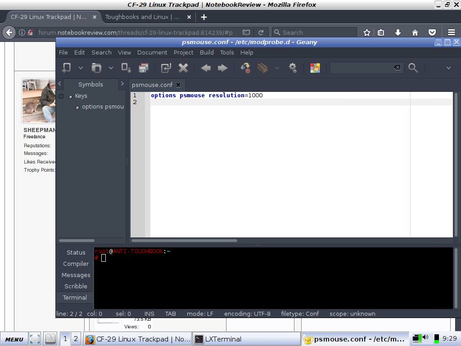Open the Build dropdown arrow
Screen dimensions: 461x346
[x=277, y=68]
